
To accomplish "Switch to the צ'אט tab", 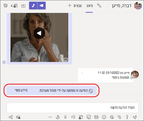I will pos(89,6).
